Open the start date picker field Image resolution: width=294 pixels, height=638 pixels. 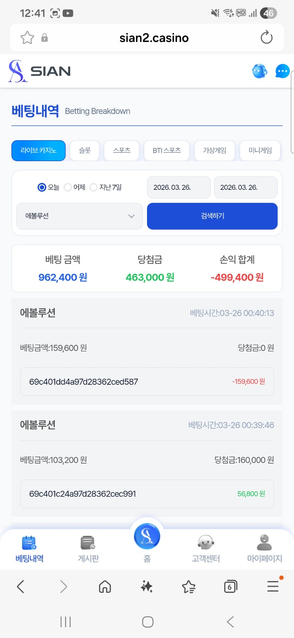(179, 187)
